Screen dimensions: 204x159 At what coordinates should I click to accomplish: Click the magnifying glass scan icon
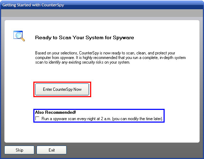click(19, 36)
